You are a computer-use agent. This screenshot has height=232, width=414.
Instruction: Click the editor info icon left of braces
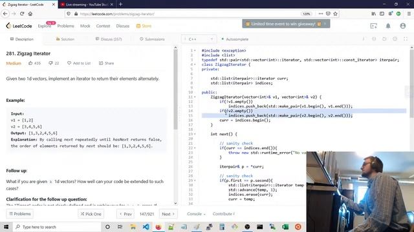point(364,39)
